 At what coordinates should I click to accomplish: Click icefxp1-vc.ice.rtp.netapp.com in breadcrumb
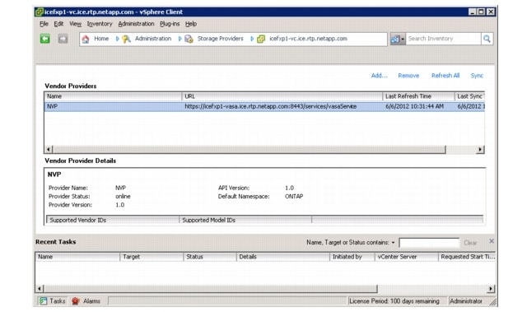[308, 39]
